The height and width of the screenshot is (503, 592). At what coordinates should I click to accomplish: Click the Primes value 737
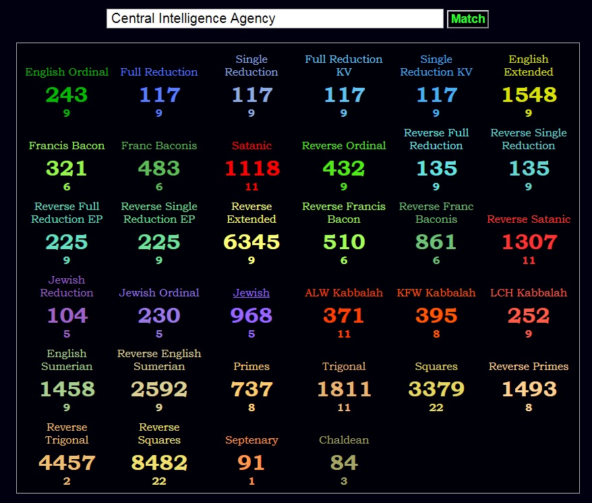click(x=251, y=389)
